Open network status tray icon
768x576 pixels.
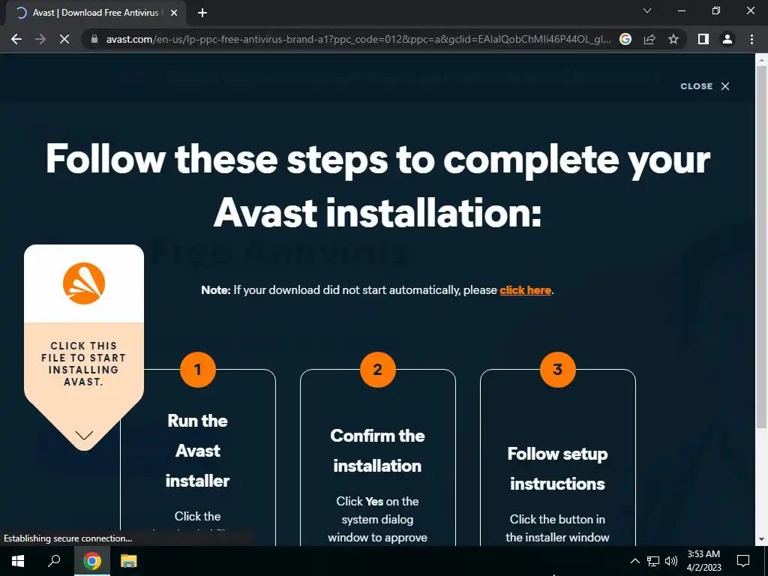[x=653, y=561]
